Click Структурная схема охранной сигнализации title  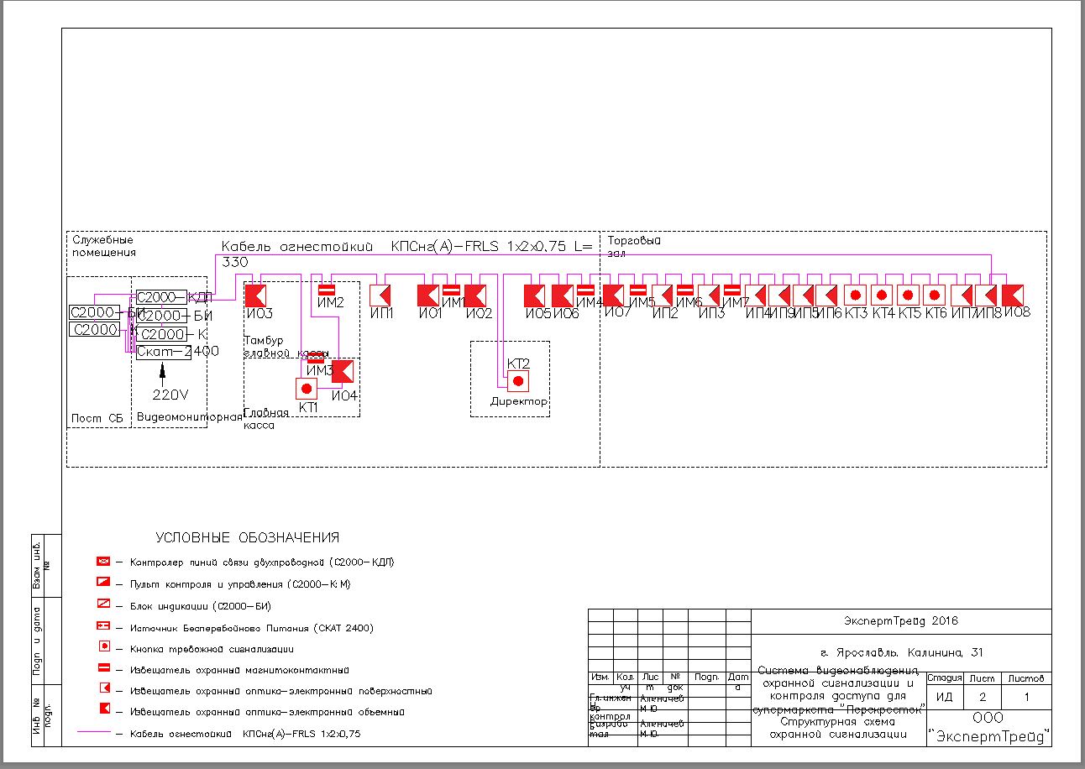840,727
